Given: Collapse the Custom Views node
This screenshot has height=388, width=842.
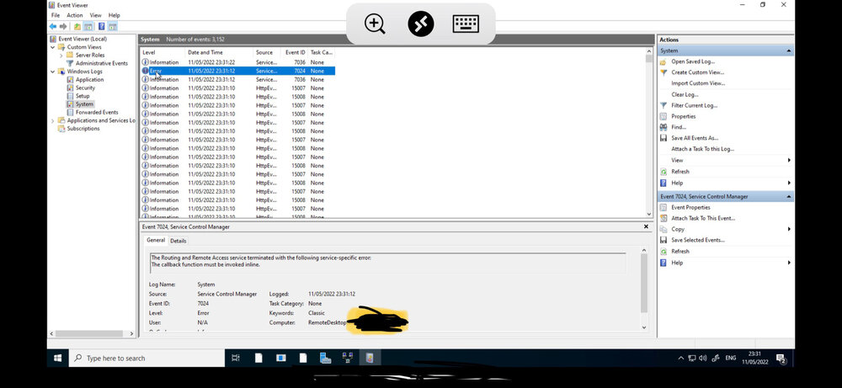Looking at the screenshot, I should 52,47.
